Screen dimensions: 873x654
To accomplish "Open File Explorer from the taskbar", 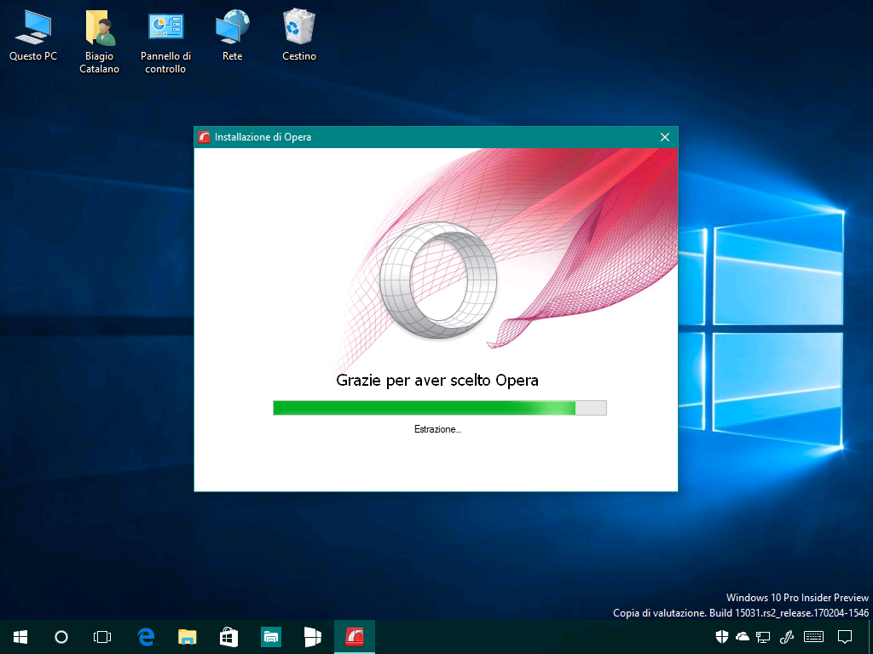I will (187, 637).
